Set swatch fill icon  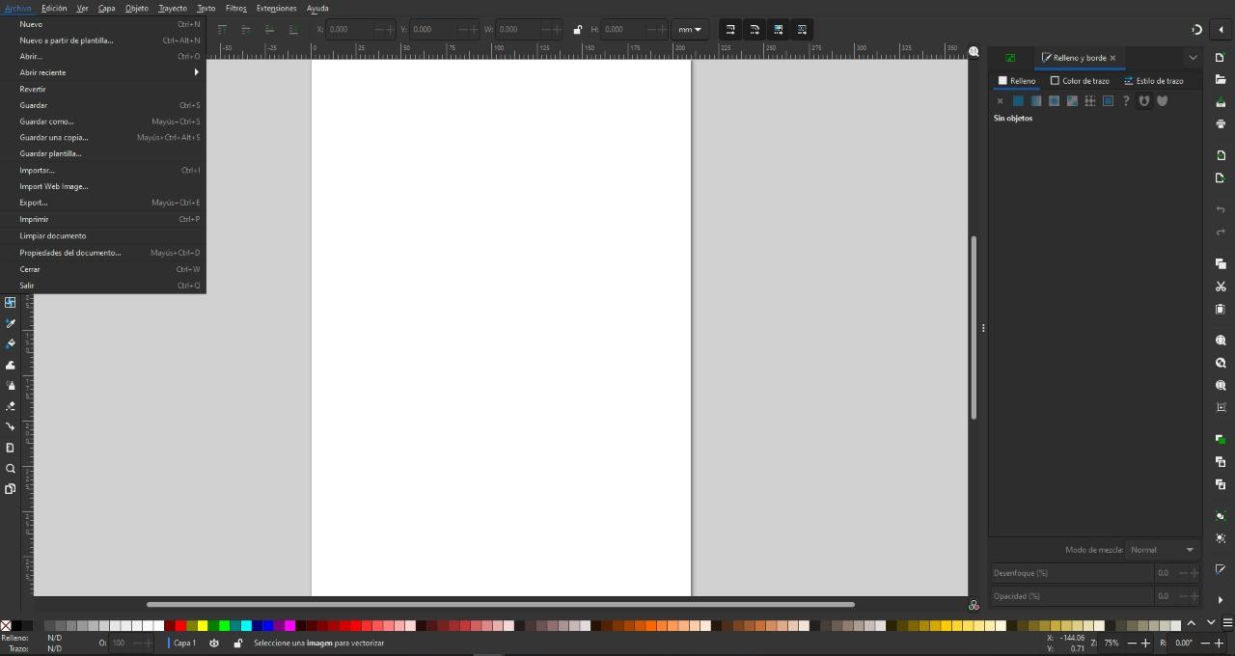(1108, 100)
